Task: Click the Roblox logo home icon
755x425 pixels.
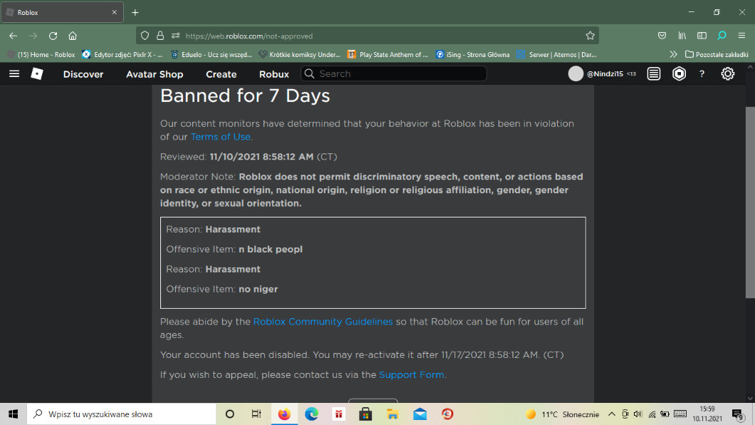Action: 37,73
